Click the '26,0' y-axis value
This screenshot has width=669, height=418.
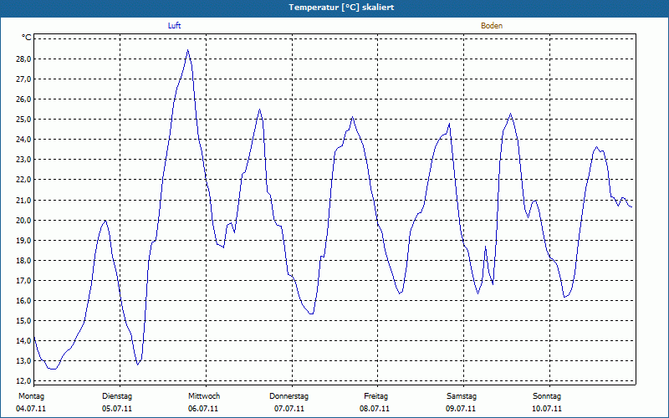pos(23,99)
